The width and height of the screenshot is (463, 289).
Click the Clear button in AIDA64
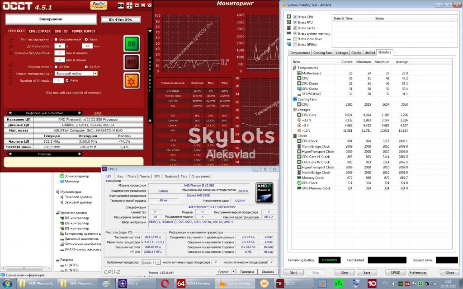point(345,272)
